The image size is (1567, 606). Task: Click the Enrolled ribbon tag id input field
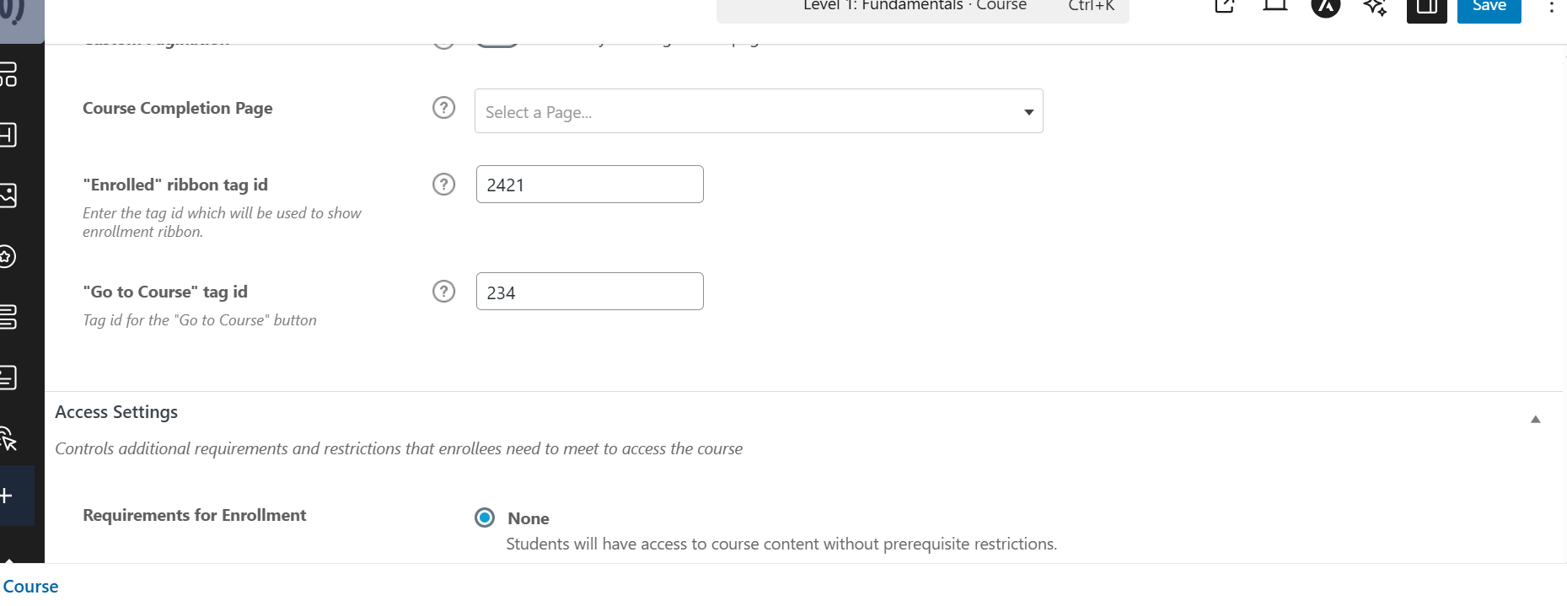pyautogui.click(x=589, y=185)
